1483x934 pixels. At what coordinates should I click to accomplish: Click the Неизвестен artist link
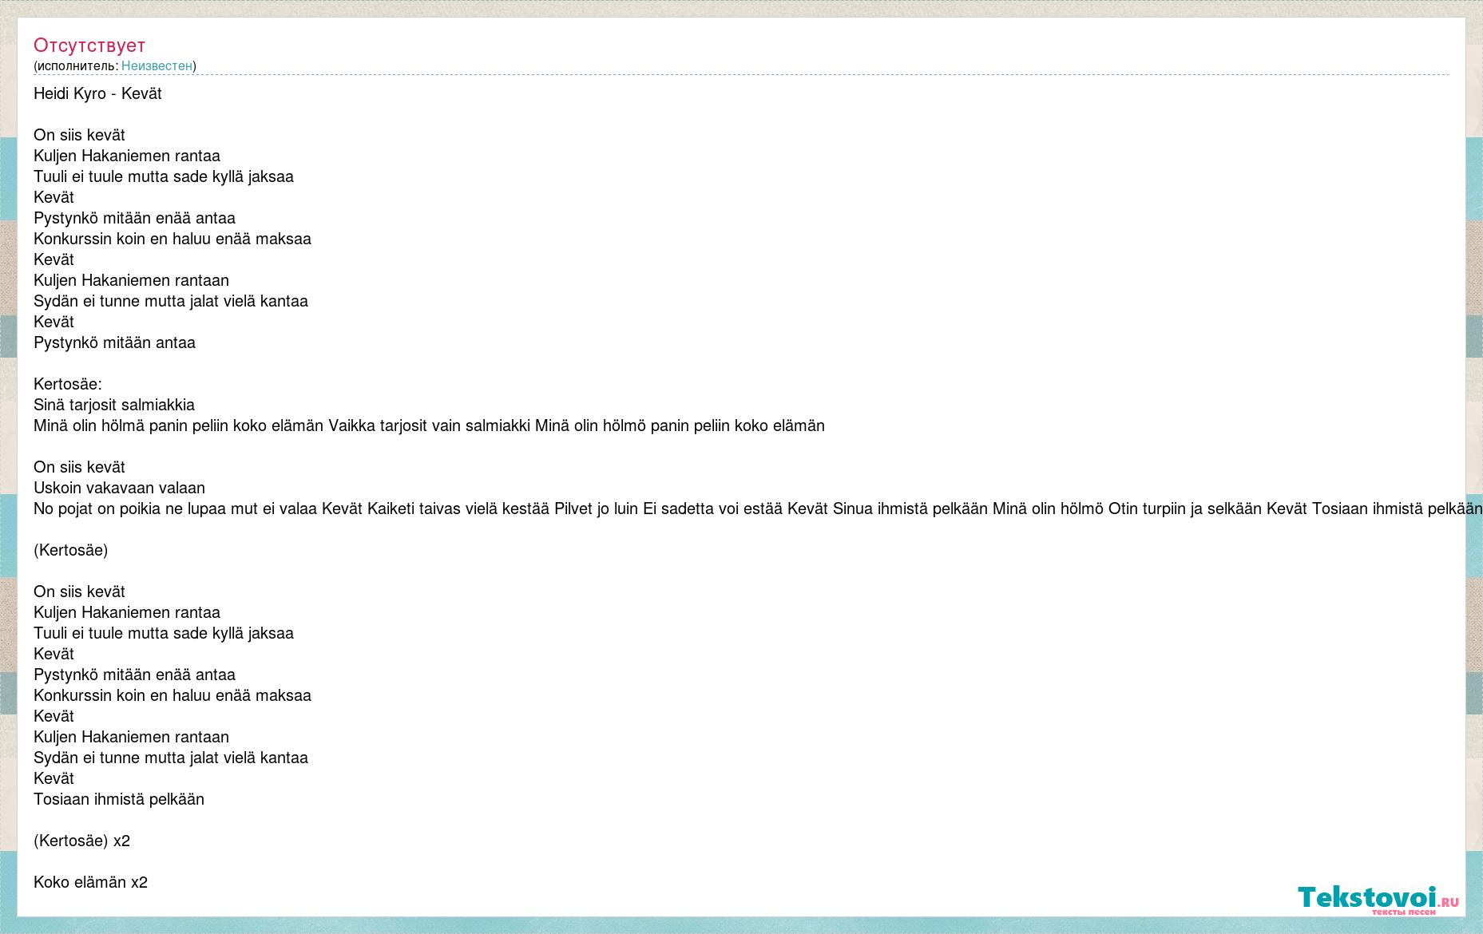pyautogui.click(x=157, y=65)
